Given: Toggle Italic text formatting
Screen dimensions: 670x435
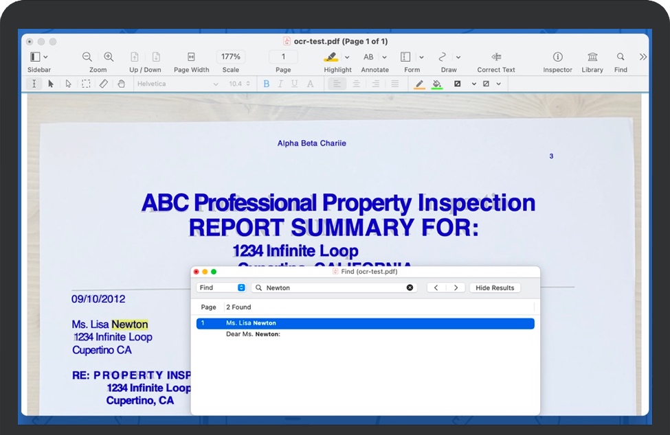Looking at the screenshot, I should coord(280,84).
